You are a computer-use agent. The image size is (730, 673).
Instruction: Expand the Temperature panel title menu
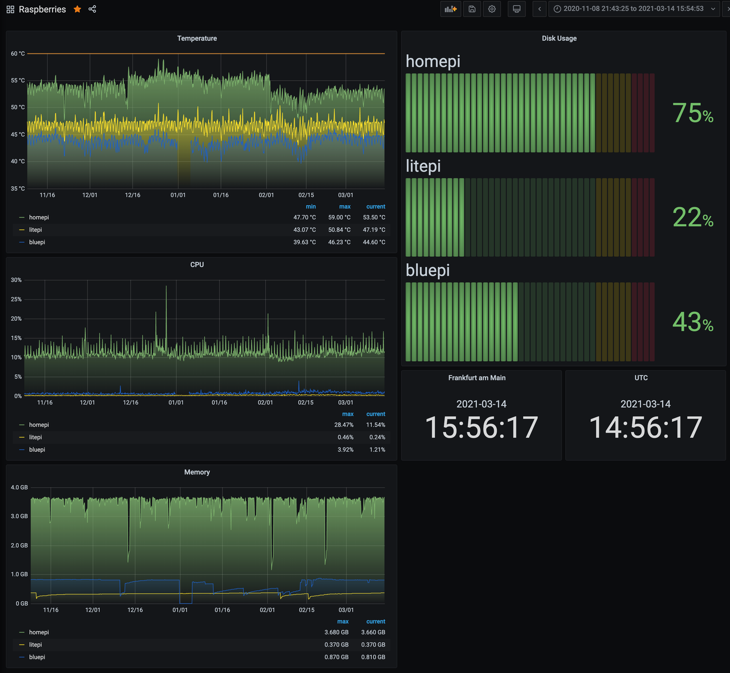point(197,39)
